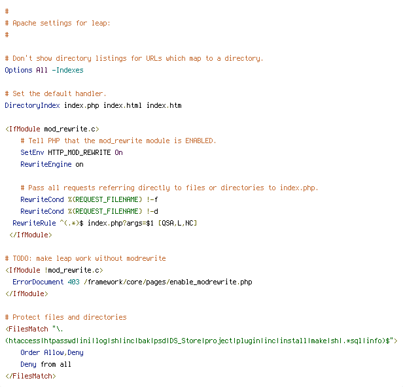Click the "Deny from all" line
Screen dimensions: 403x387
point(46,364)
